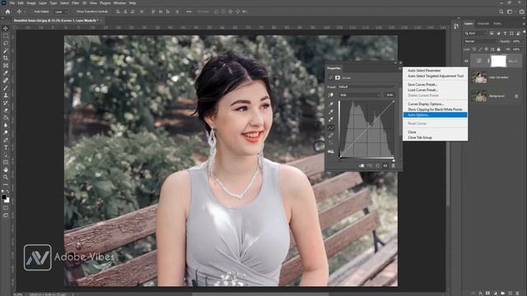Enable the Auto-Select checkbox

[x=31, y=12]
